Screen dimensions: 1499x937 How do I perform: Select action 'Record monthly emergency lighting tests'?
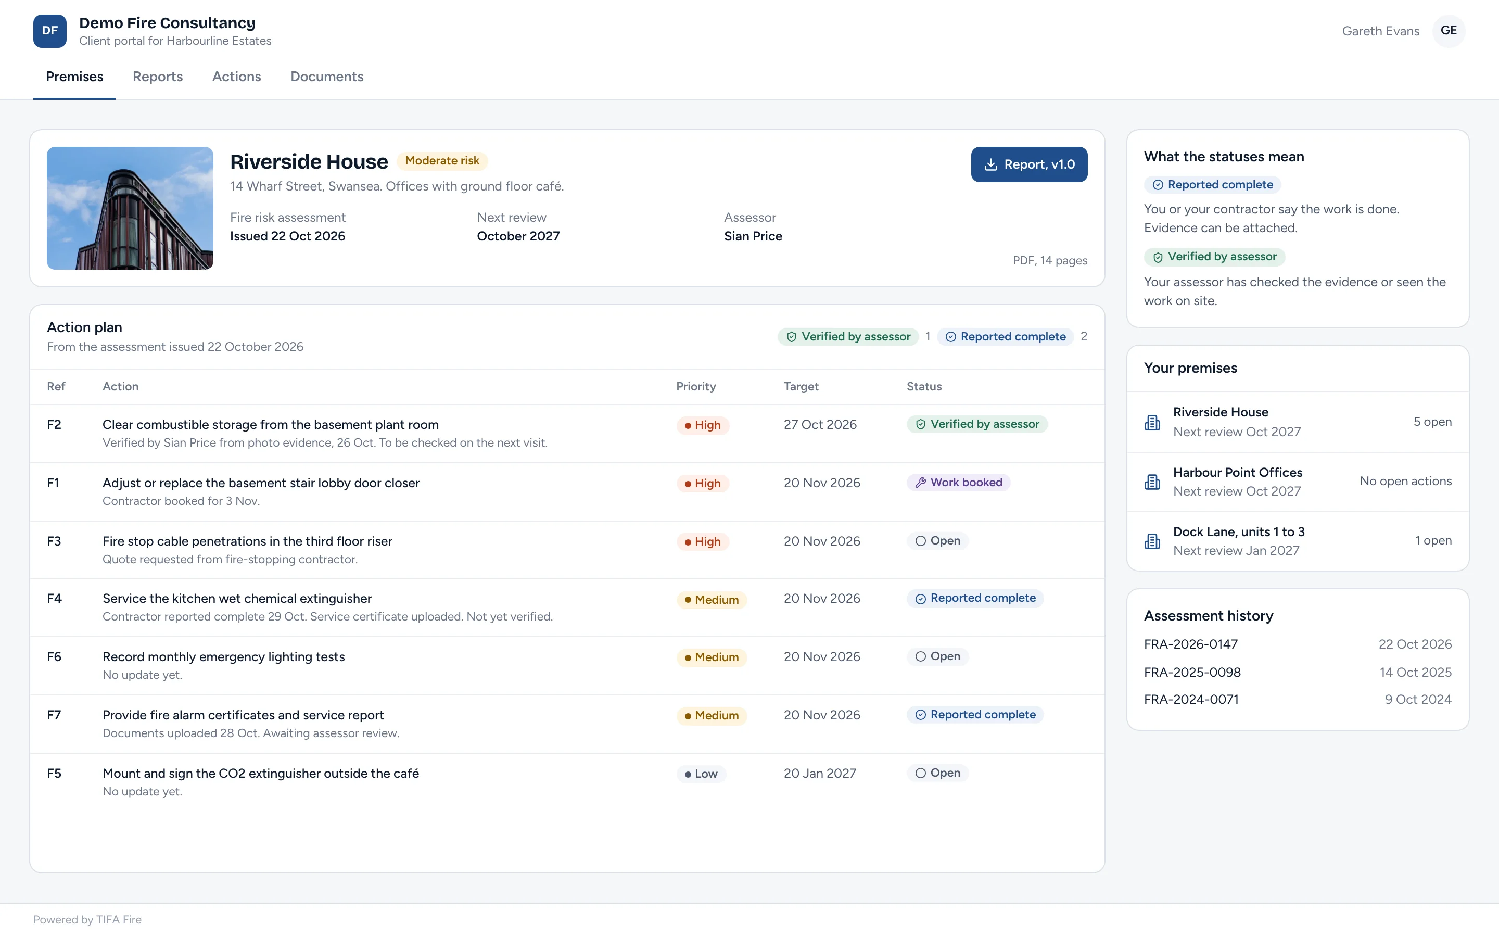click(224, 657)
